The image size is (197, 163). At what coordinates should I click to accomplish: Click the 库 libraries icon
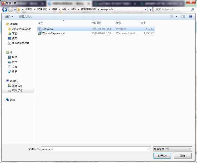pyautogui.click(x=7, y=52)
